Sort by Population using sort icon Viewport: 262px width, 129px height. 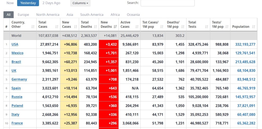point(254,27)
